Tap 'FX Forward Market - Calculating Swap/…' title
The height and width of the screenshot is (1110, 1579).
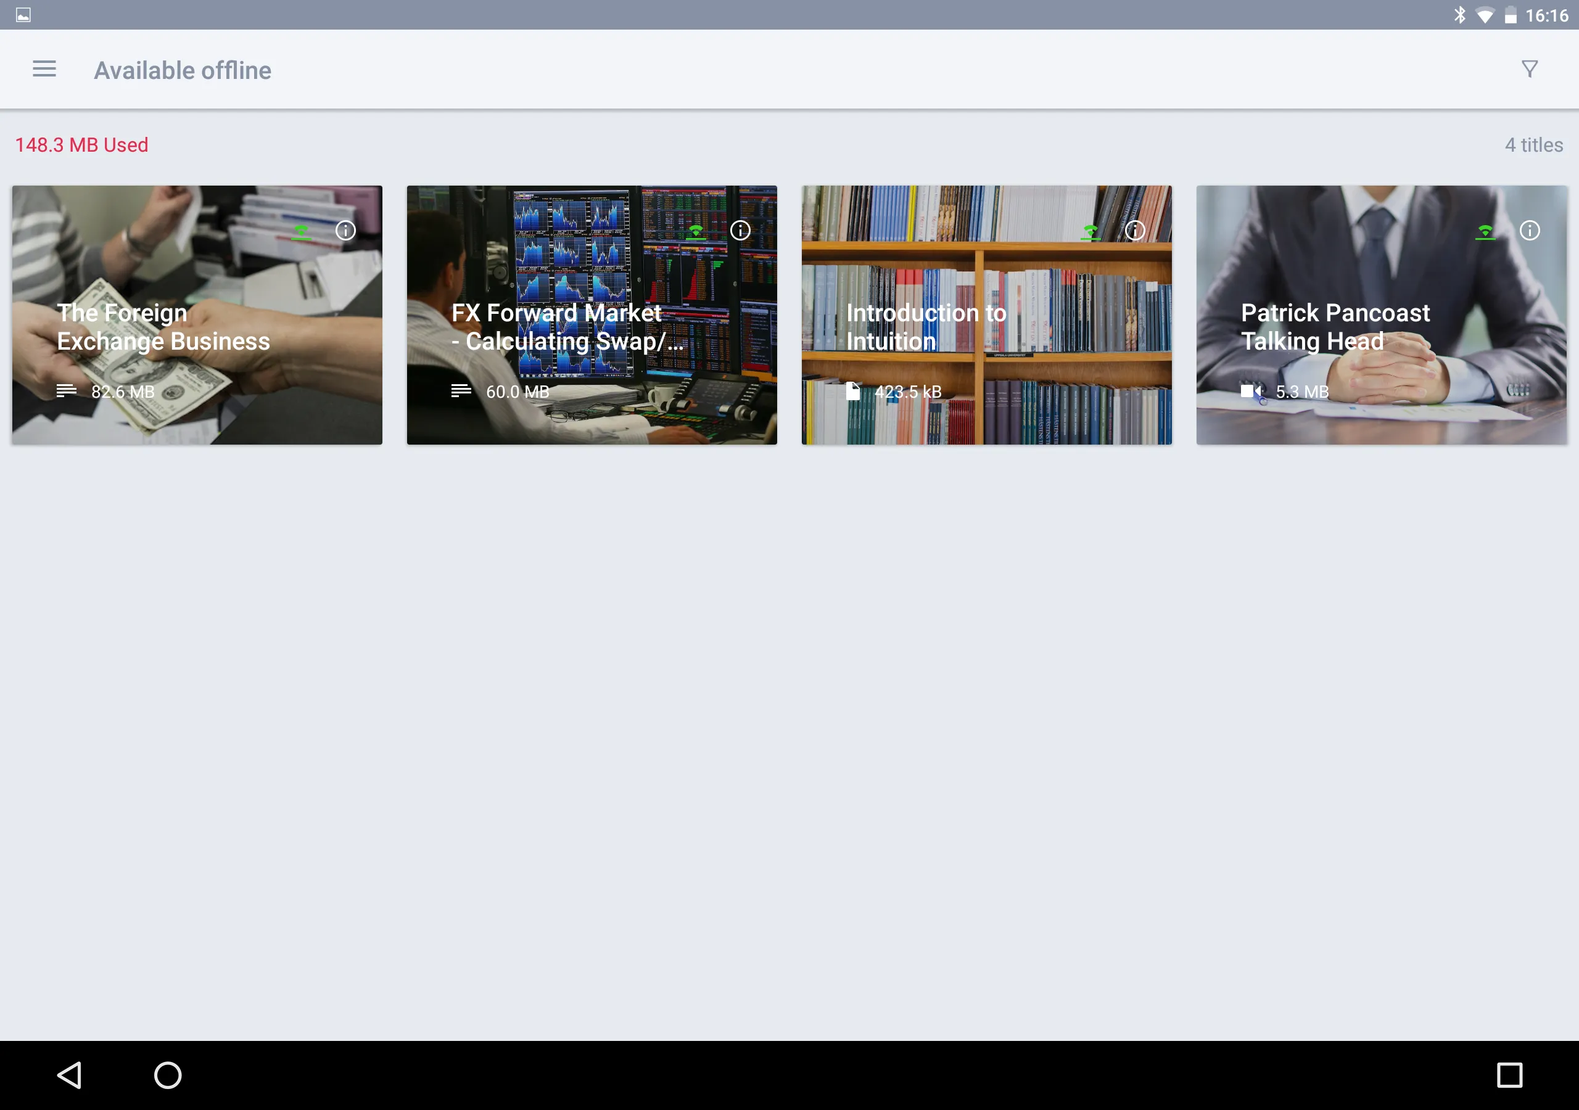[x=568, y=327]
